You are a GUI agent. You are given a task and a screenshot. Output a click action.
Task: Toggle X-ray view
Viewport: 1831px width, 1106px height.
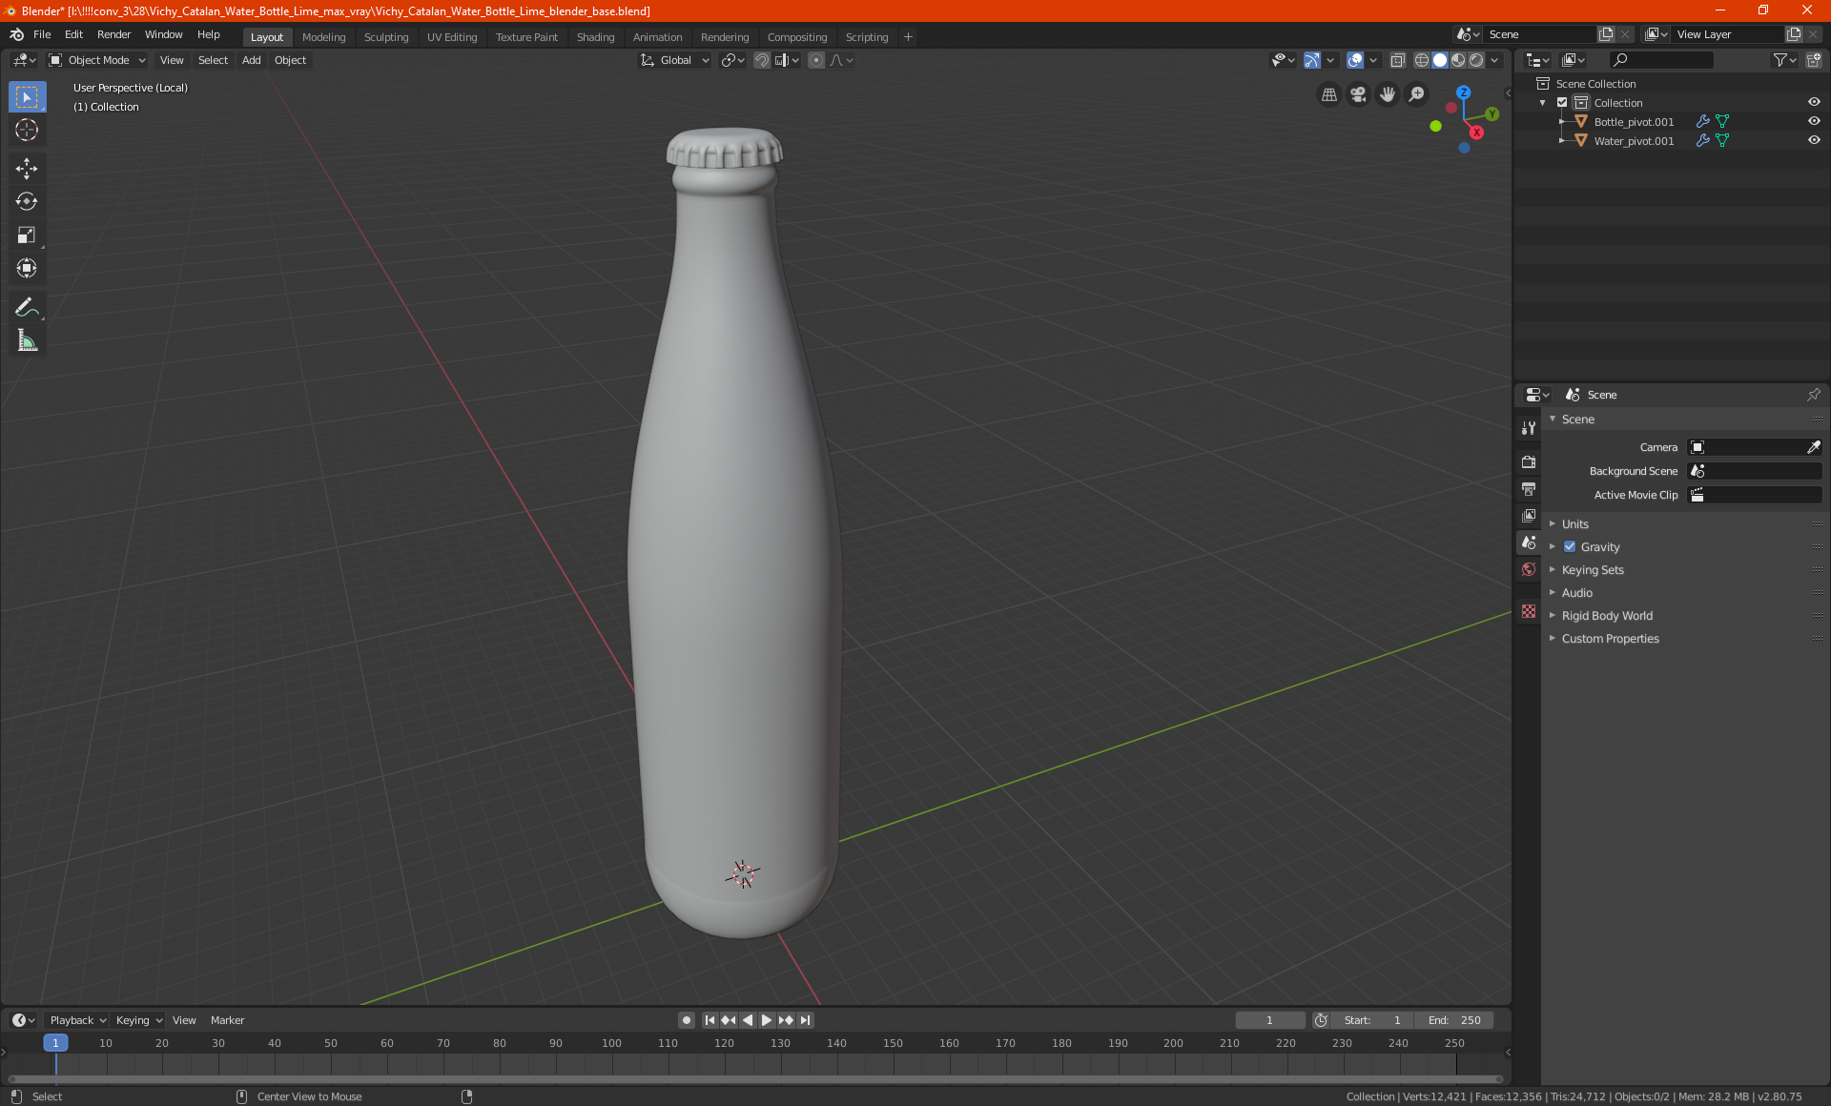click(x=1397, y=60)
